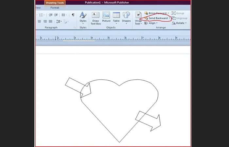The width and height of the screenshot is (229, 147).
Task: Toggle the paragraph marks (¶) button
Action: pyautogui.click(x=73, y=15)
